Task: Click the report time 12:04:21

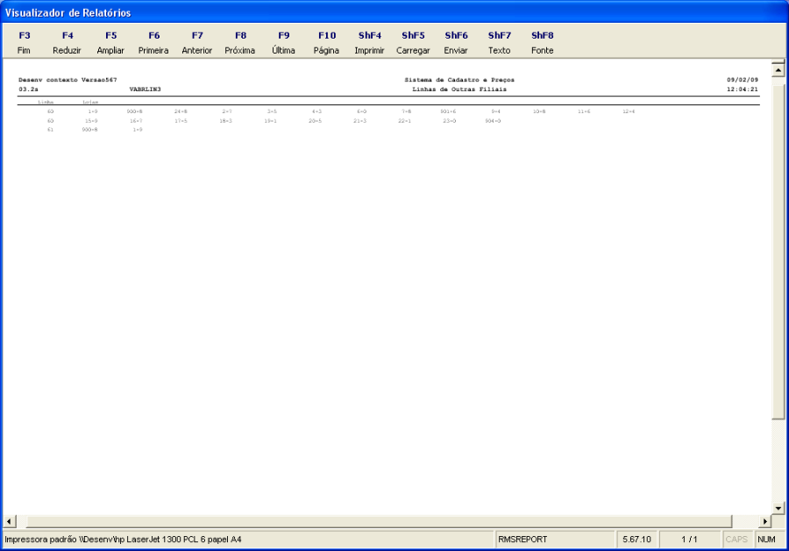Action: [x=743, y=89]
